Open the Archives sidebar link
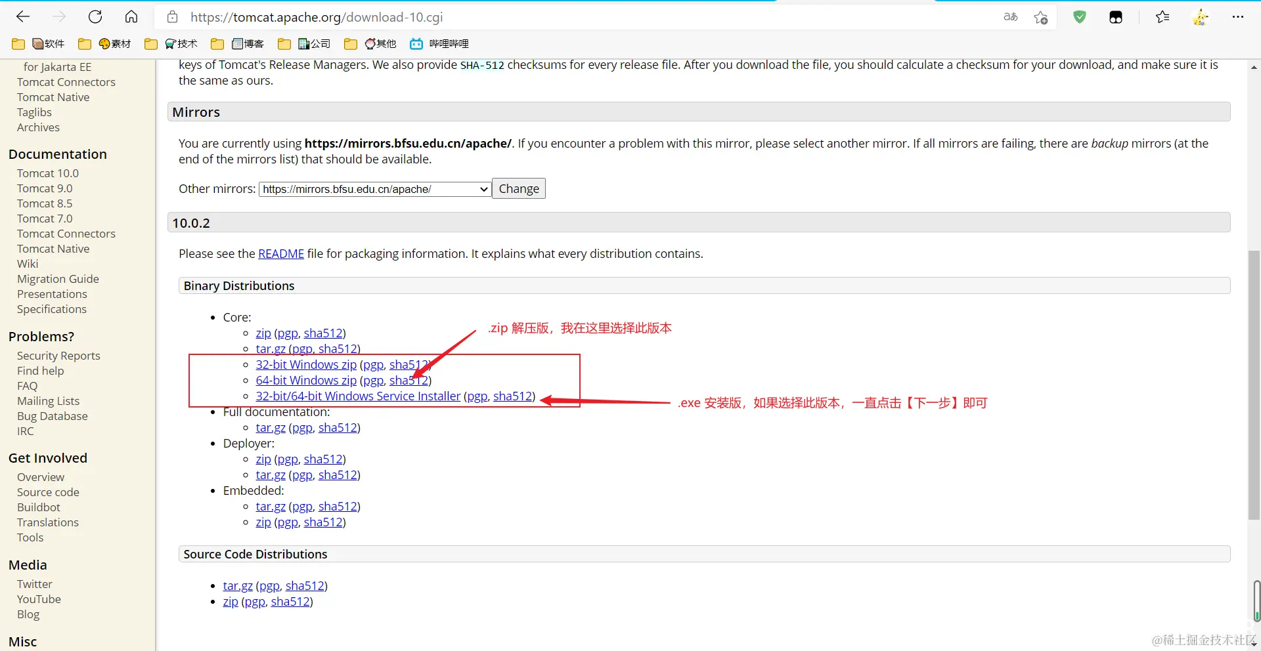The image size is (1261, 651). tap(38, 127)
